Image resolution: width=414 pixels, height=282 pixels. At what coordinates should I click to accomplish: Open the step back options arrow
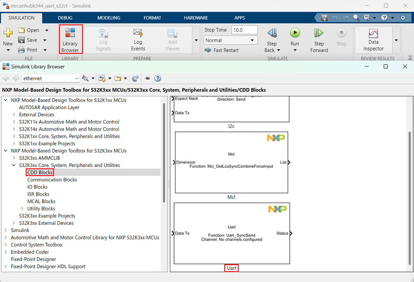(278, 50)
